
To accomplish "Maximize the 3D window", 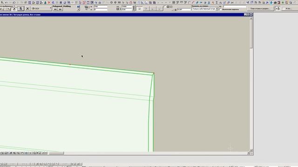I will click(248, 14).
